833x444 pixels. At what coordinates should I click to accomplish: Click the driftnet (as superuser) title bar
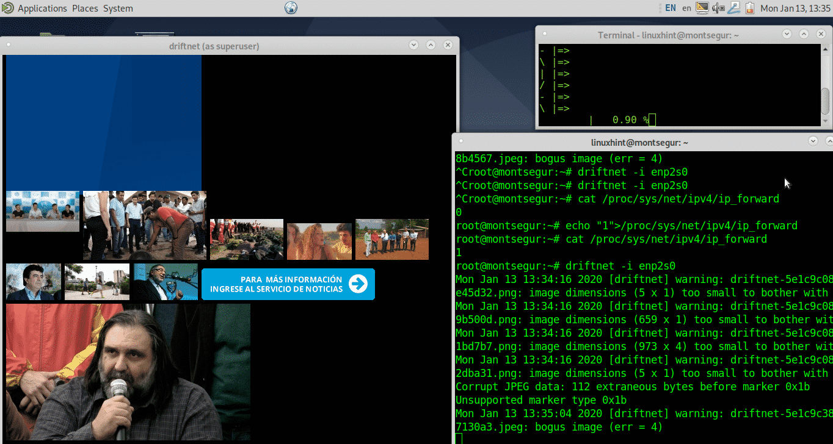(214, 46)
